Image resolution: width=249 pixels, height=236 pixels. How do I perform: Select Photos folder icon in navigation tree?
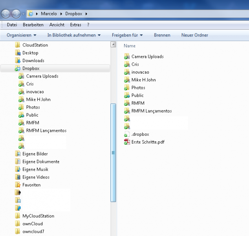coord(21,107)
